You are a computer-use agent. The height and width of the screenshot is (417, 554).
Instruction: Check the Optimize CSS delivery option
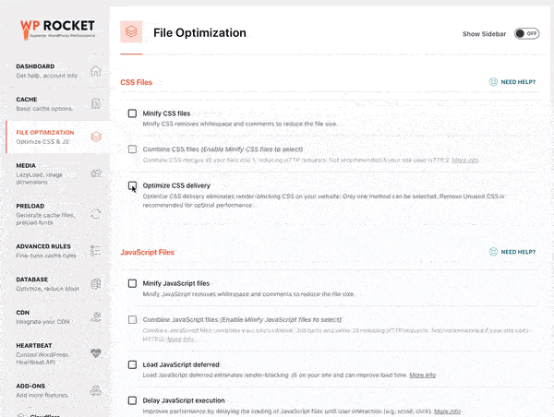pyautogui.click(x=133, y=185)
